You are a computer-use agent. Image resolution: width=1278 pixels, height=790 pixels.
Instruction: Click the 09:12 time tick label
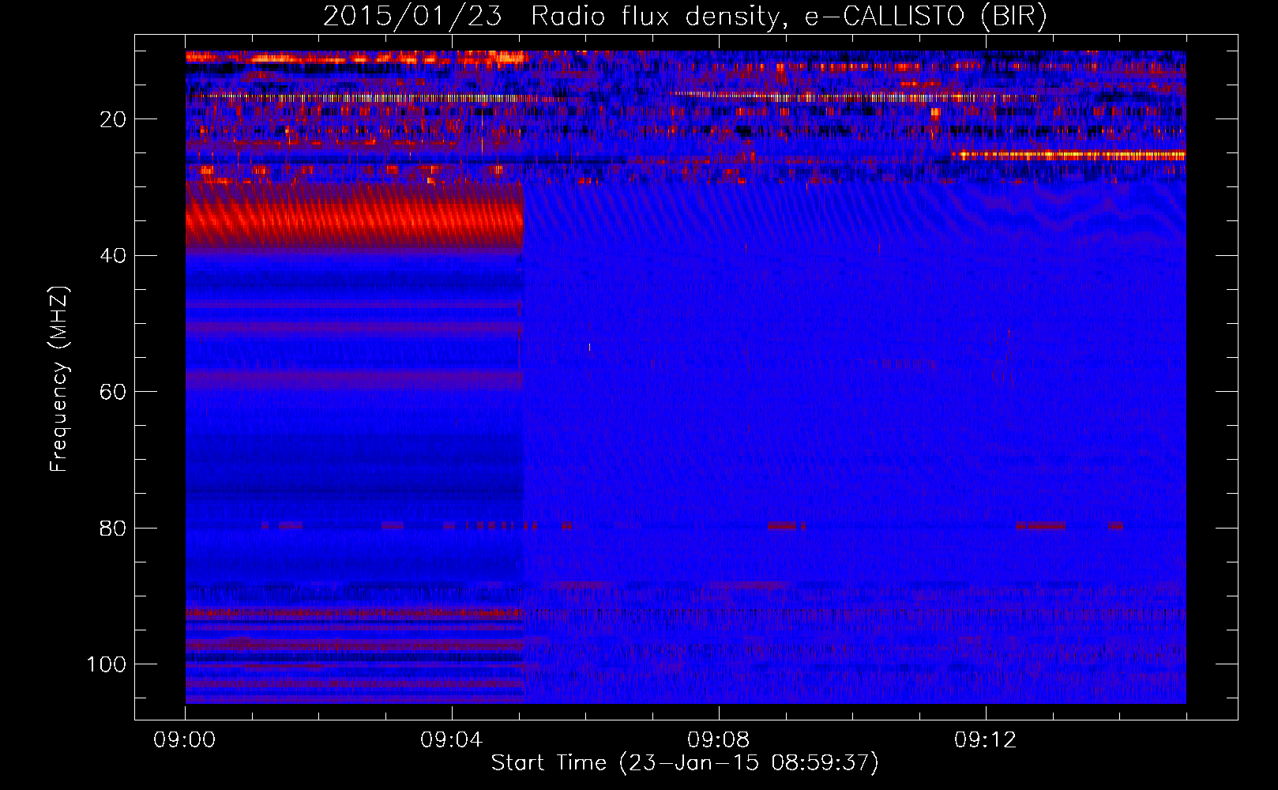click(x=986, y=740)
